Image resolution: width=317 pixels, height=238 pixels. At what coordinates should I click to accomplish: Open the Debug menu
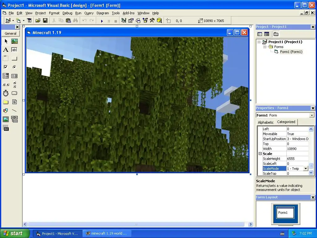coord(67,13)
